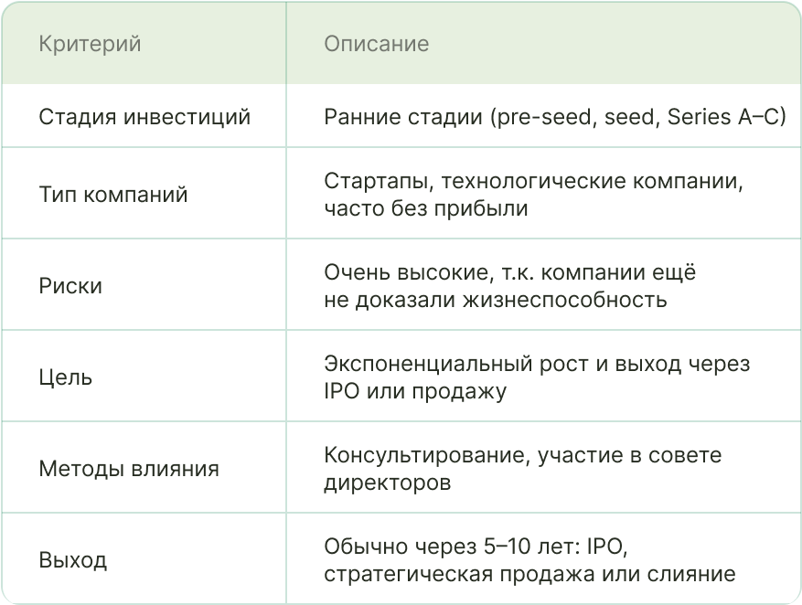Click the words часто без прибыли
The height and width of the screenshot is (605, 802).
[x=425, y=208]
